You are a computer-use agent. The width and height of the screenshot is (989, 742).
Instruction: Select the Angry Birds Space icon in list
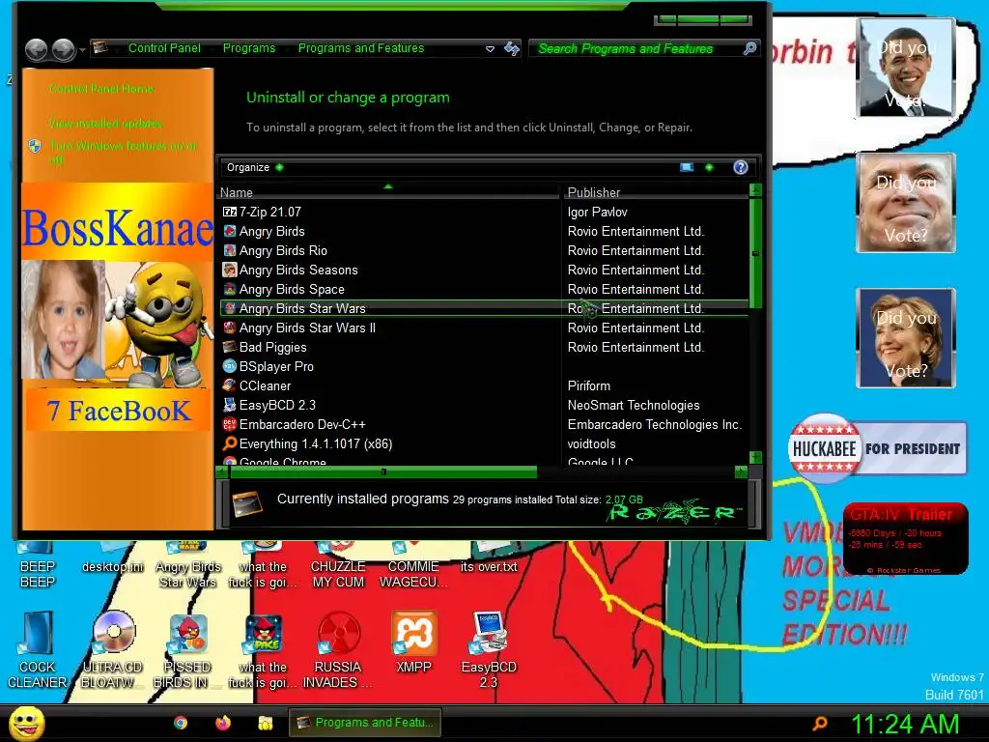(x=230, y=290)
